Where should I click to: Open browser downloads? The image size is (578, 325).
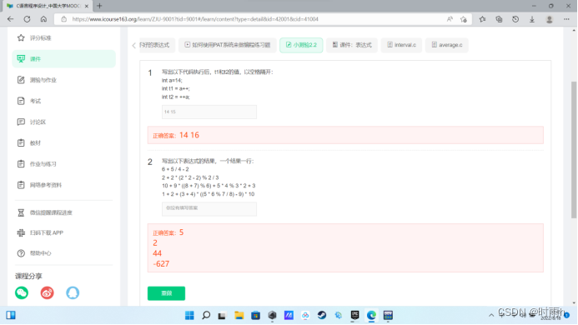click(532, 19)
